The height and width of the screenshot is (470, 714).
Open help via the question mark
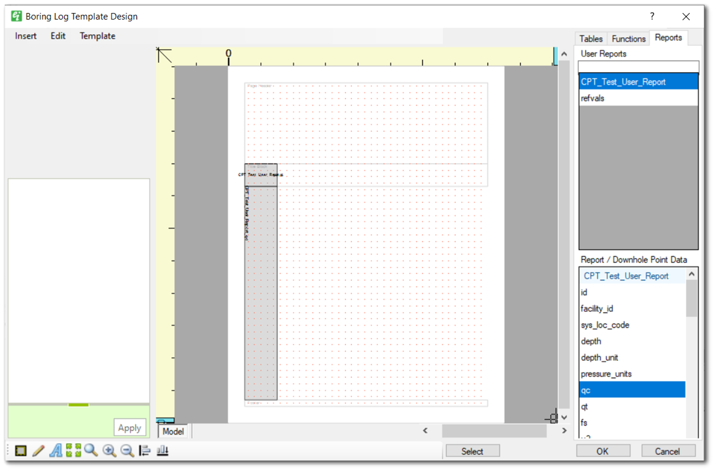652,16
